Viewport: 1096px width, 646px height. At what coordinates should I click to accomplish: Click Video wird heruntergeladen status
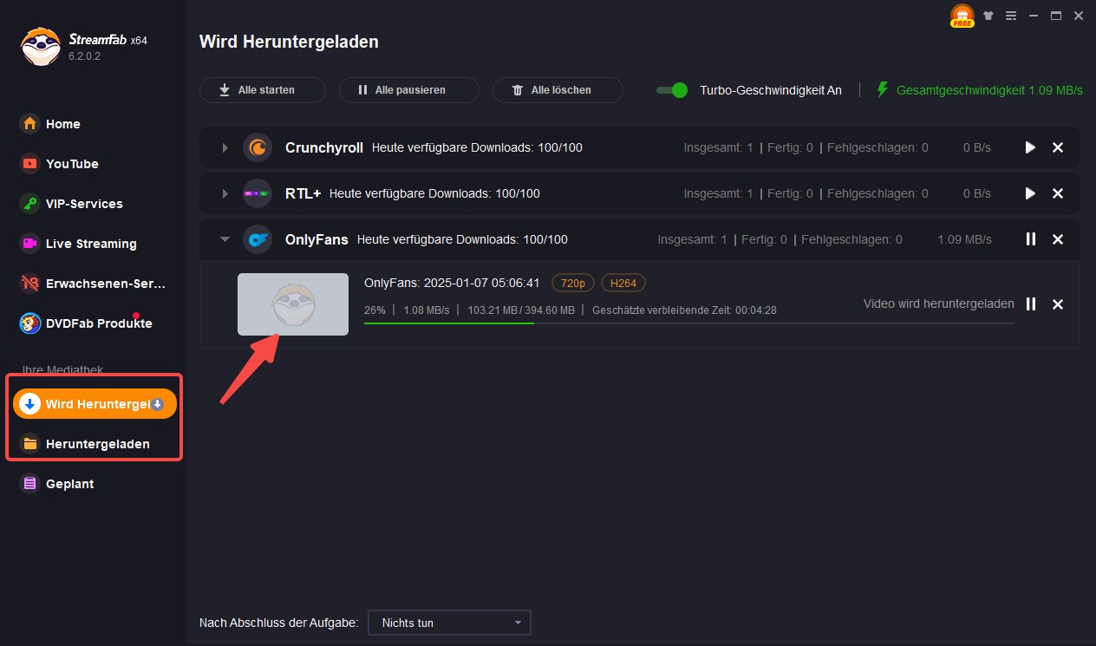tap(939, 304)
